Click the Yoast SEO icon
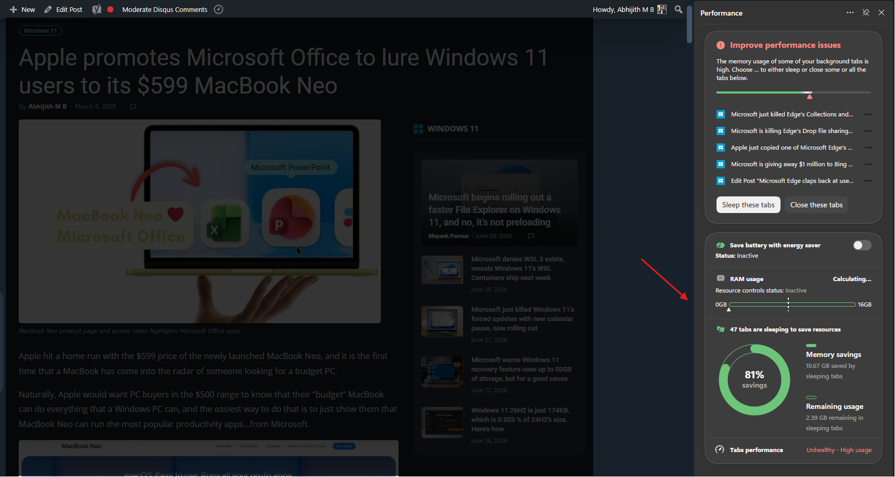Image resolution: width=895 pixels, height=477 pixels. pos(96,9)
